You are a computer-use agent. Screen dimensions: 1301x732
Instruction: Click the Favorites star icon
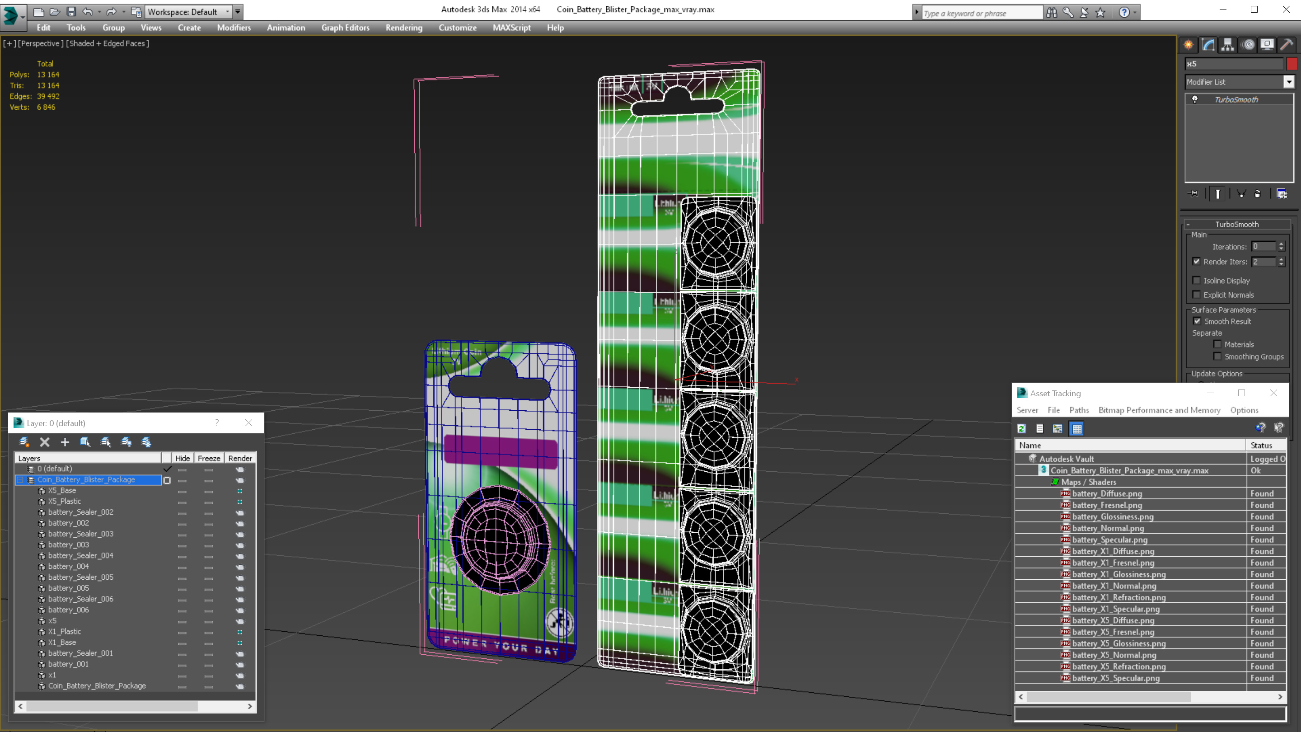(1100, 12)
